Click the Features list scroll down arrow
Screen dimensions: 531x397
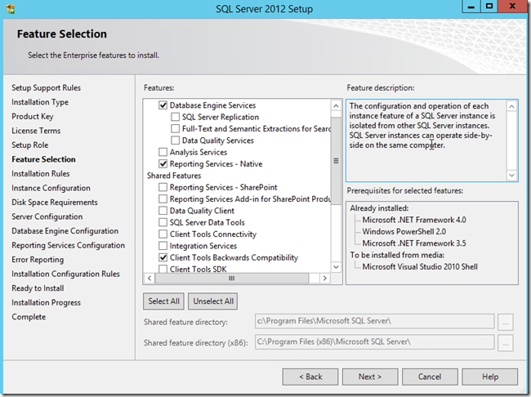(x=336, y=267)
